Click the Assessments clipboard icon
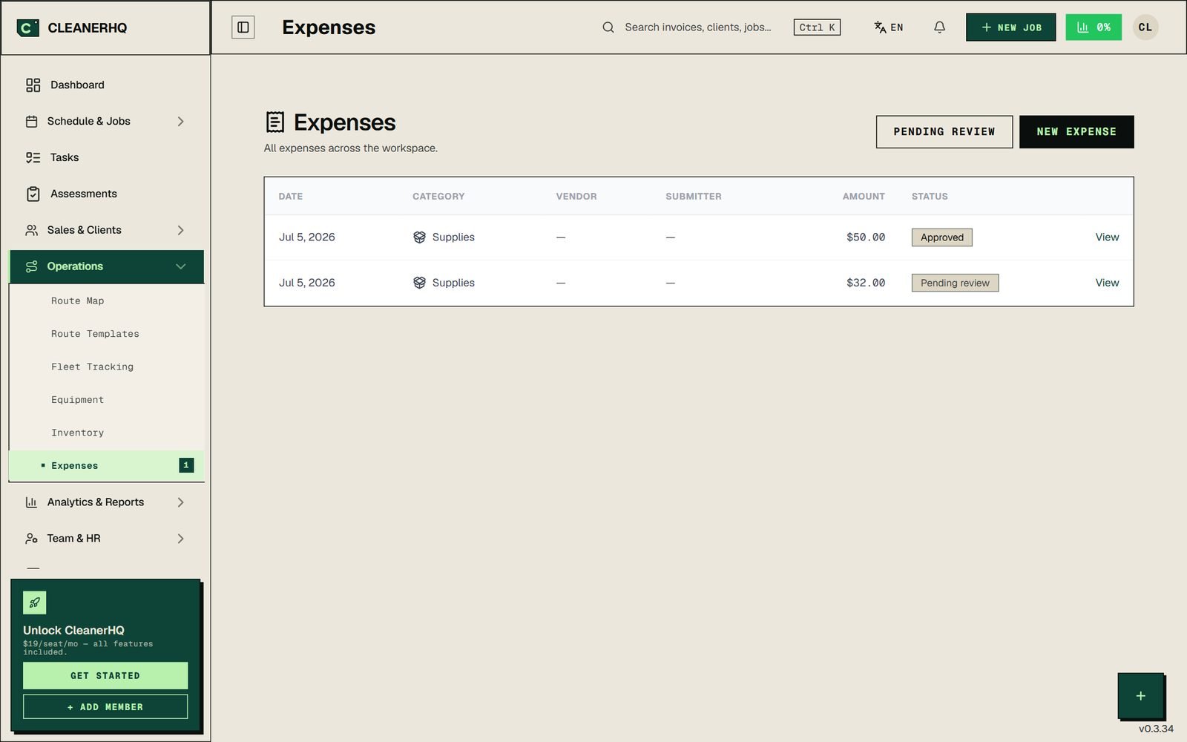 33,194
